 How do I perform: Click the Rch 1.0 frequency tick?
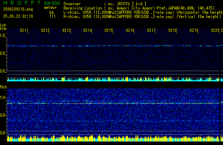(3, 98)
